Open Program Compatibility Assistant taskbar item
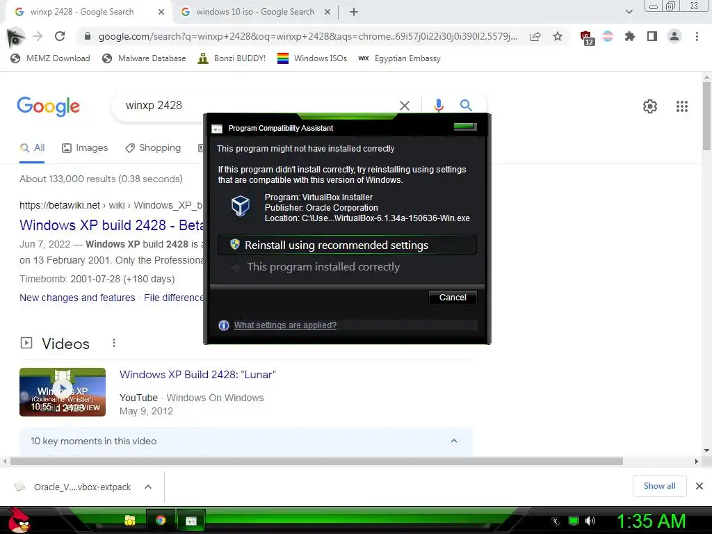This screenshot has width=712, height=534. [191, 520]
